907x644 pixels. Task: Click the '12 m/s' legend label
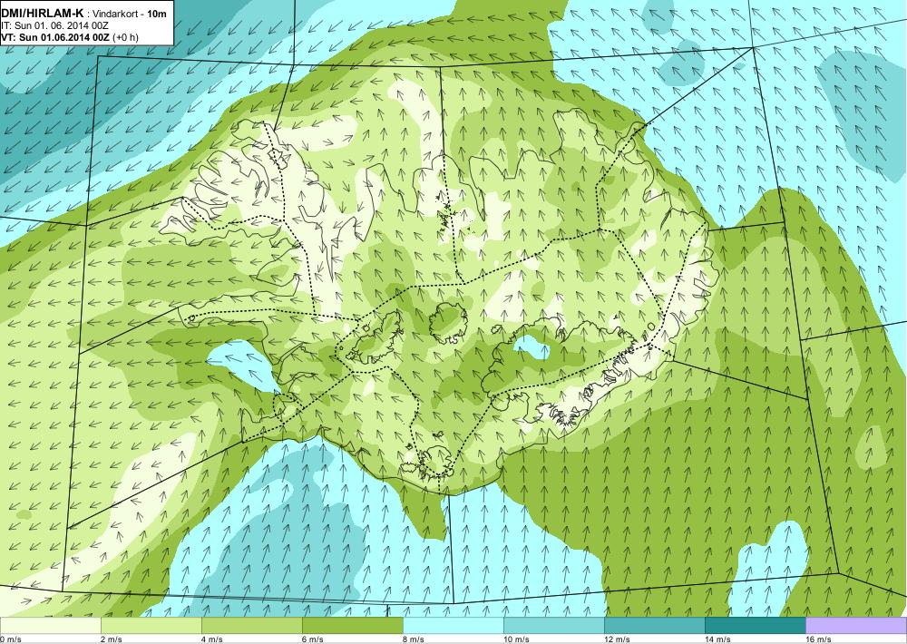click(617, 639)
